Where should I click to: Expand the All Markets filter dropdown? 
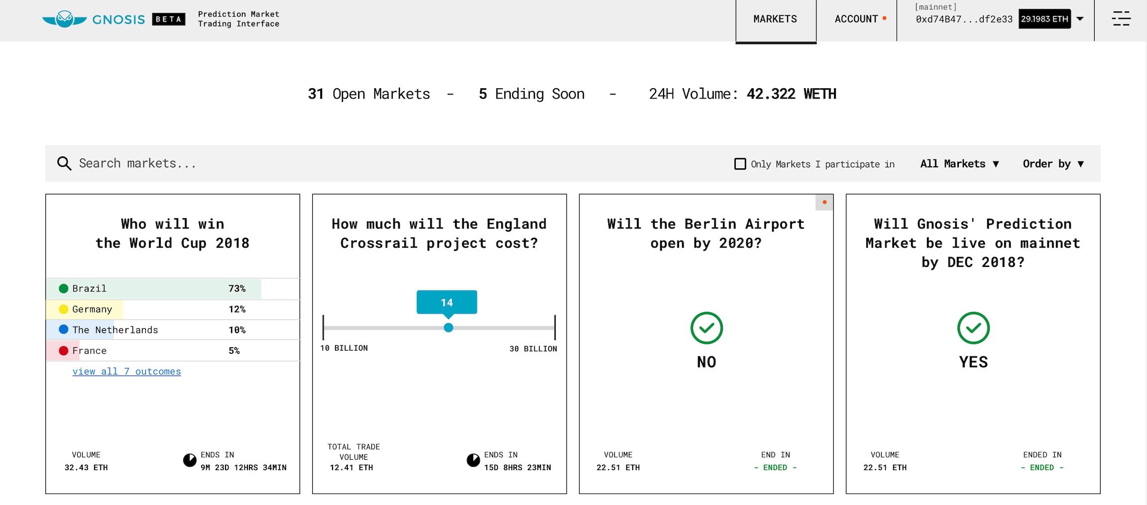[x=959, y=164]
